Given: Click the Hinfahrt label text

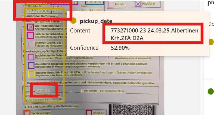Looking at the screenshot, I should tap(120, 4).
